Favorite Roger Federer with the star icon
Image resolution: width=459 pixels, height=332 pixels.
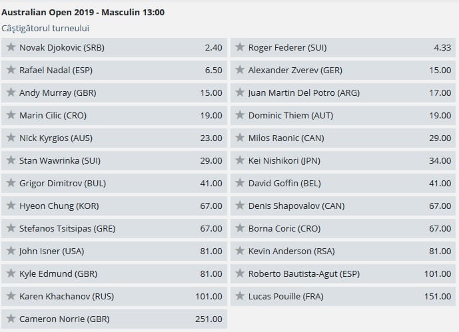(240, 47)
